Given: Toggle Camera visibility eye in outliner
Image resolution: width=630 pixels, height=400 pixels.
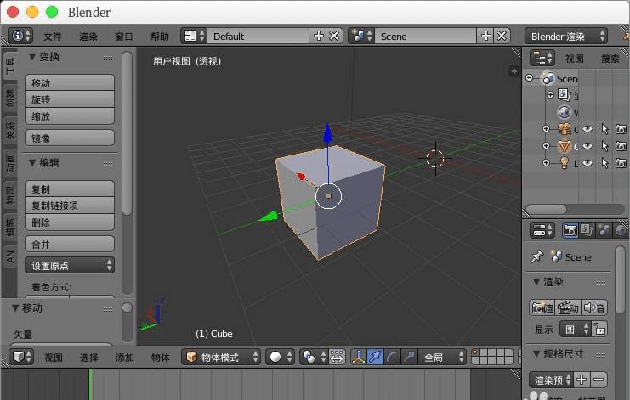Looking at the screenshot, I should 587,129.
